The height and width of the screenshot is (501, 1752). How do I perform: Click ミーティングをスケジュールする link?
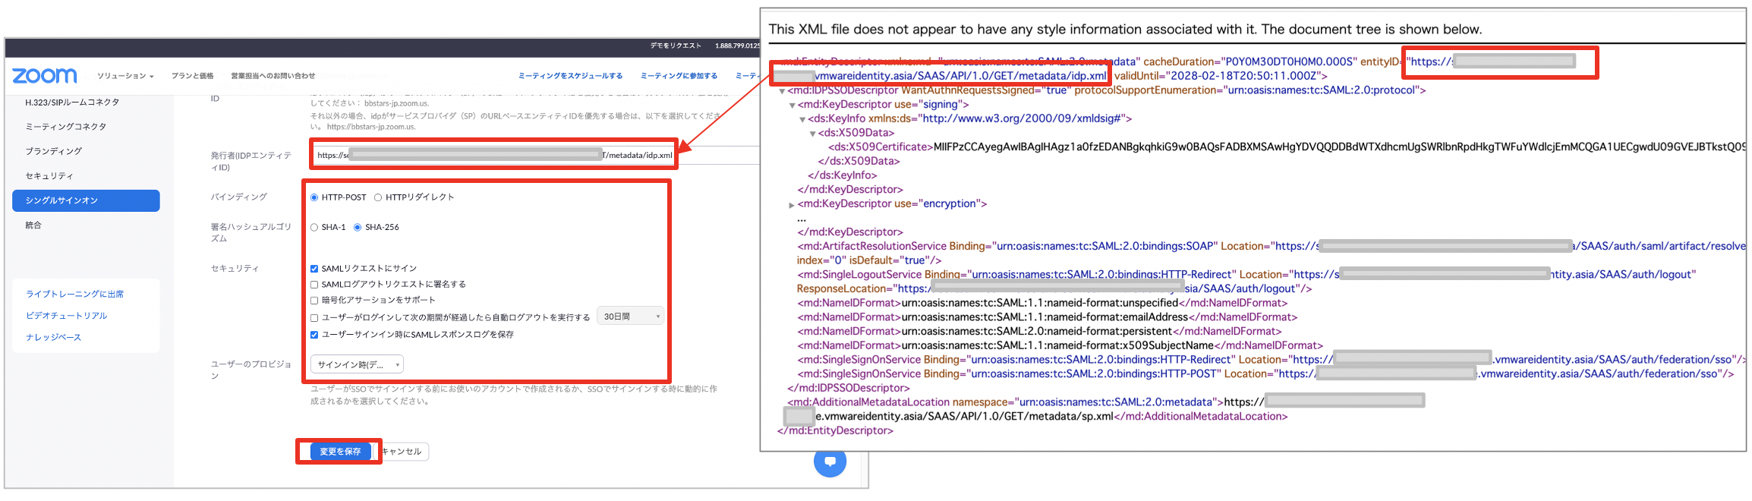point(570,76)
